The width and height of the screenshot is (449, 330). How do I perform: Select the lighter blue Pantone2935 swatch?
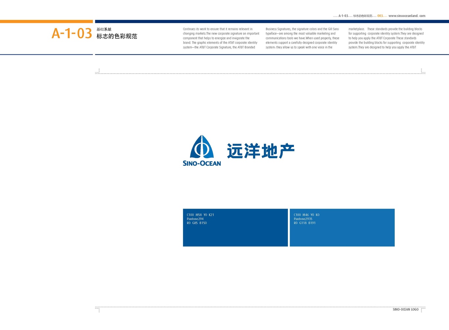pos(342,228)
